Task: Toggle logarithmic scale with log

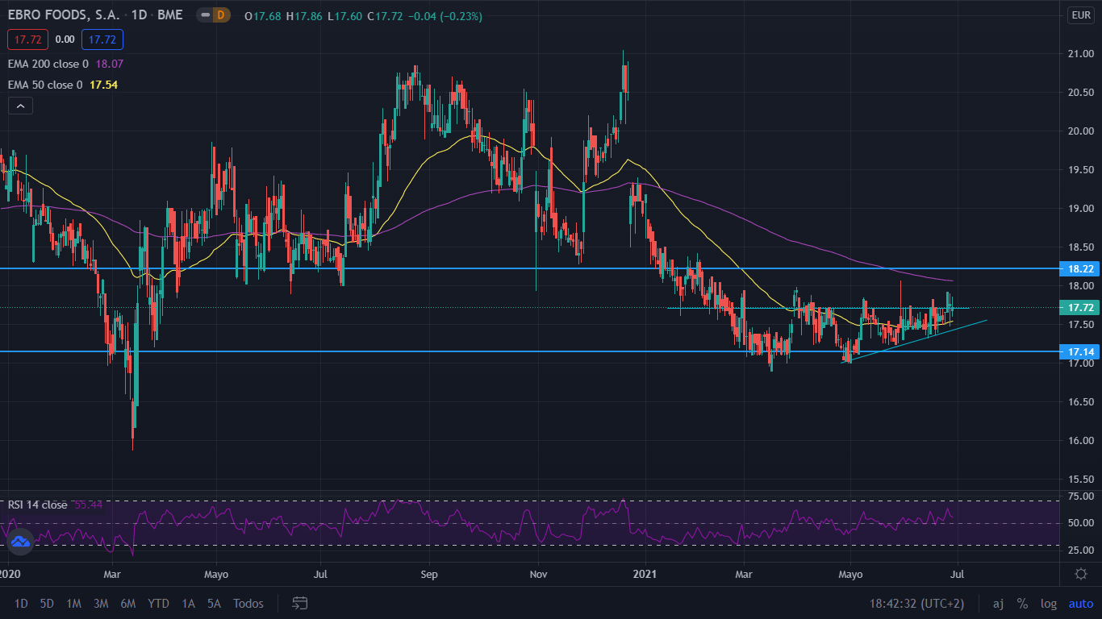Action: pos(1049,603)
